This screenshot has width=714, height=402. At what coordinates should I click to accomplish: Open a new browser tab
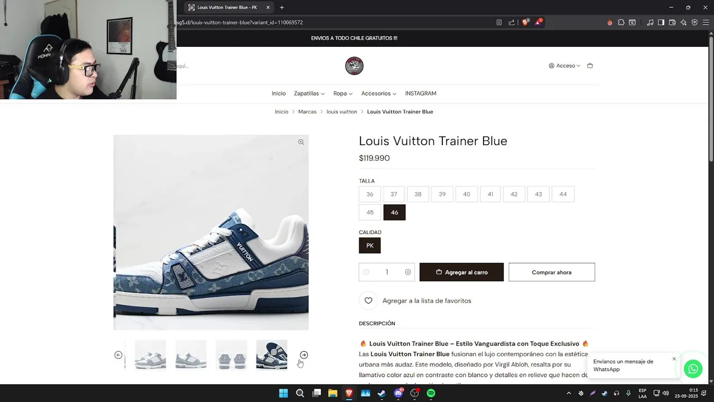(282, 7)
